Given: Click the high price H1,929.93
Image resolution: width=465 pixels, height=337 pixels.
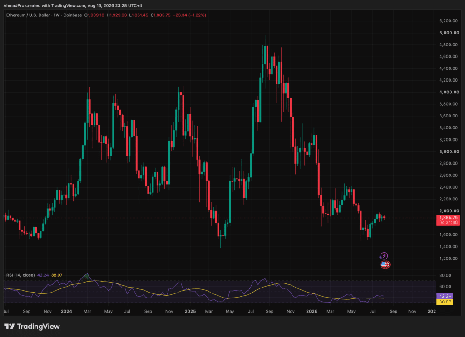Looking at the screenshot, I should [117, 15].
